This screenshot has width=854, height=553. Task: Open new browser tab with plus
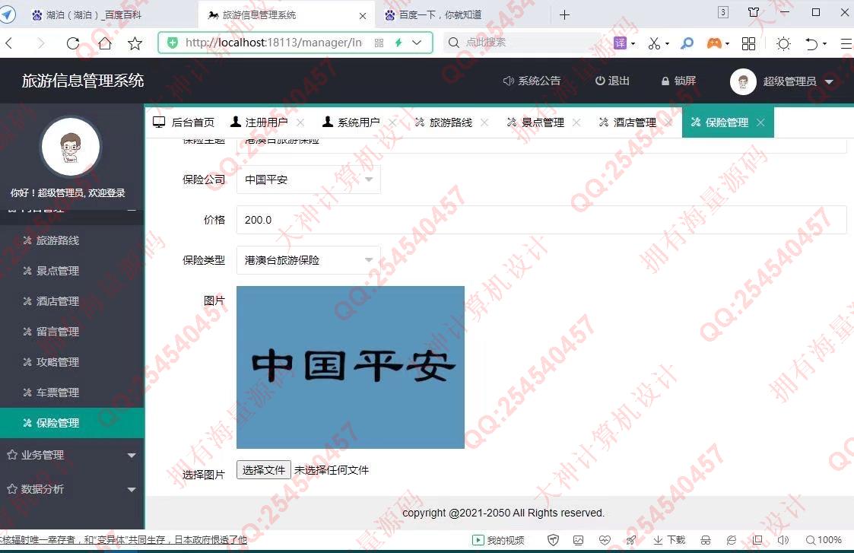point(565,14)
